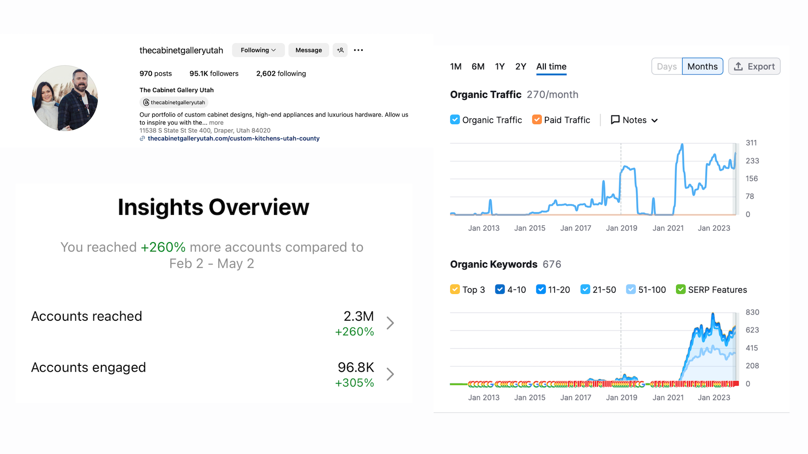The height and width of the screenshot is (454, 808).
Task: Click the 2.3M accounts reached value
Action: (x=359, y=316)
